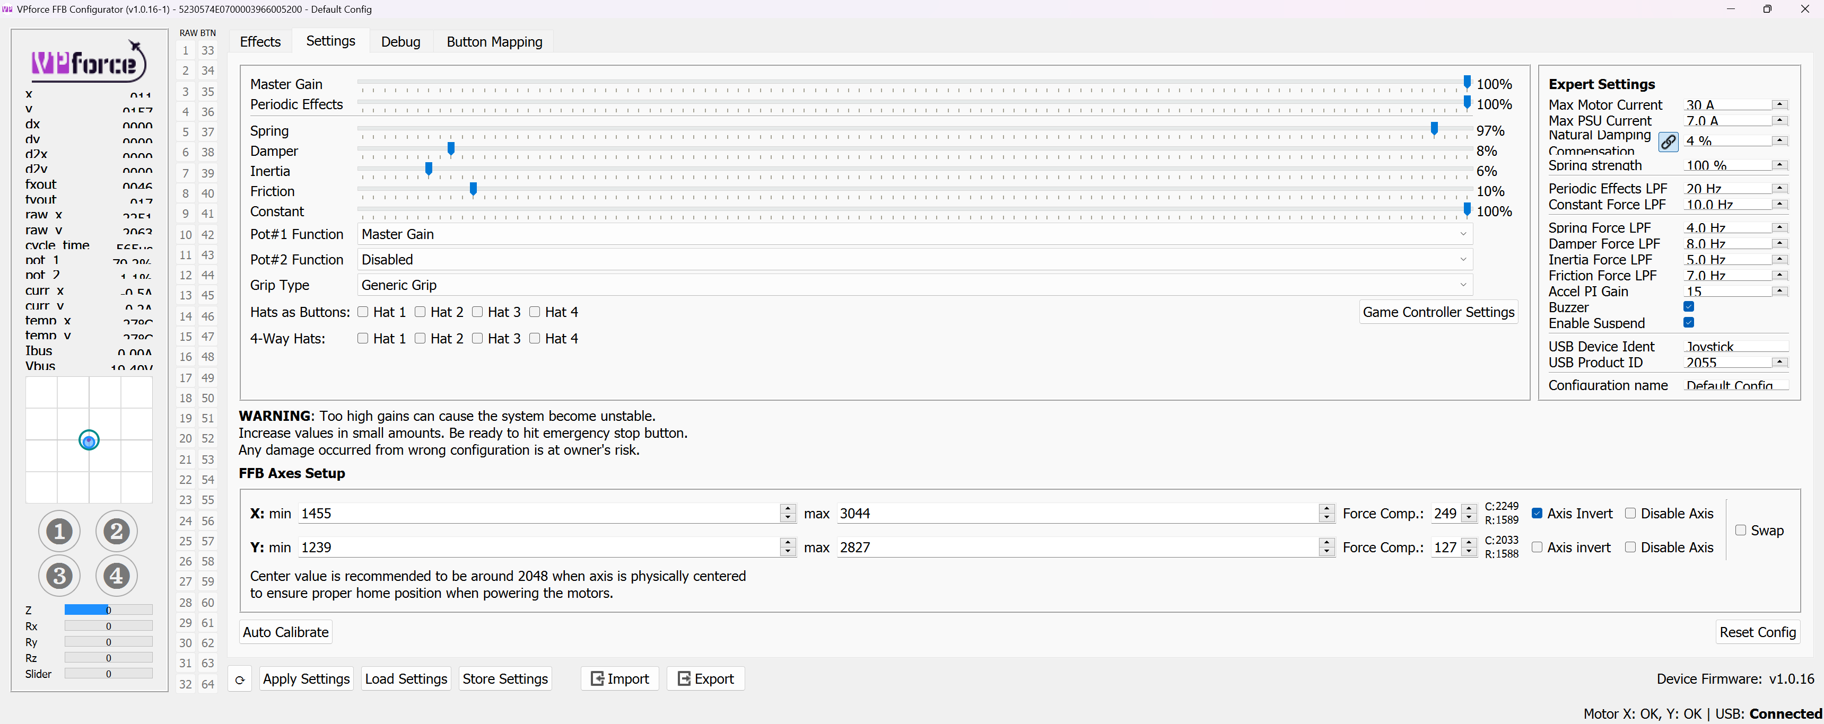Click the refresh icon beside Apply Settings
This screenshot has width=1824, height=724.
(x=240, y=679)
